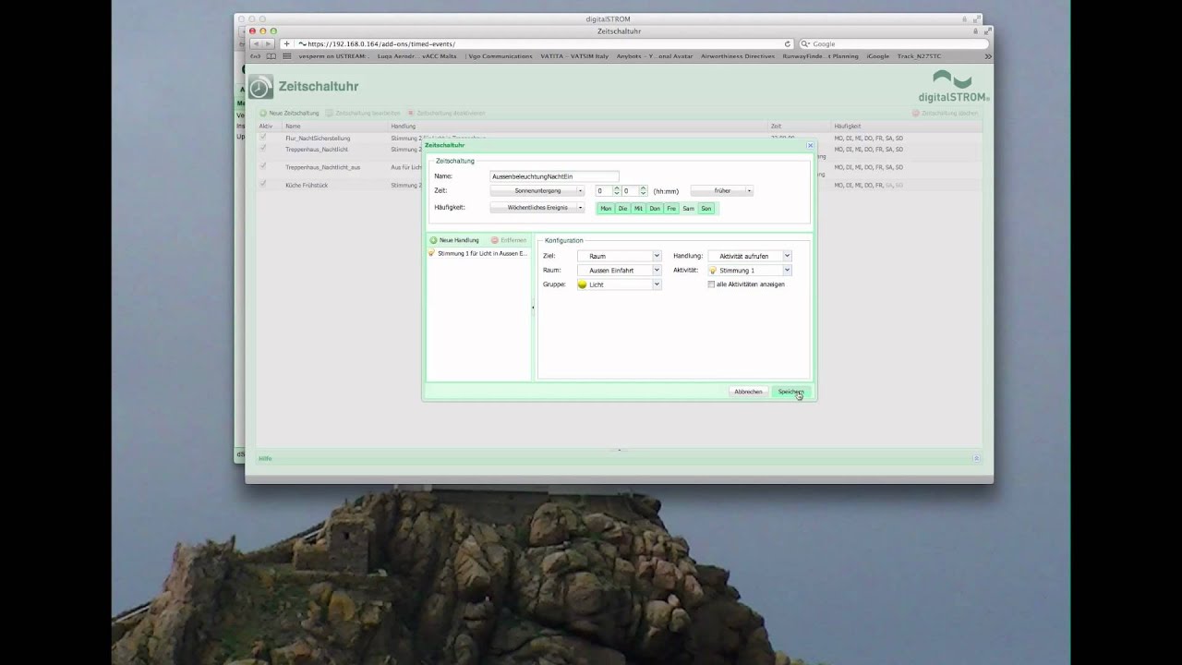Viewport: 1182px width, 665px height.
Task: Open the Sonnenuntergang time dropdown
Action: [x=537, y=190]
